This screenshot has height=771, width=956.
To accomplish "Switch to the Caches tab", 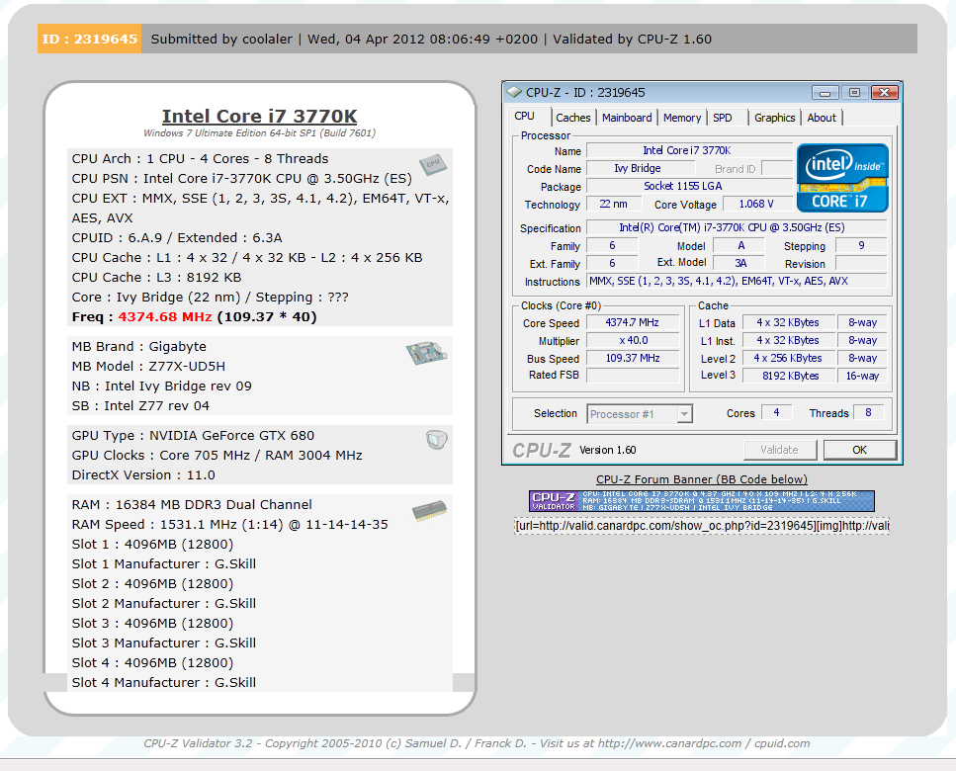I will pyautogui.click(x=572, y=118).
